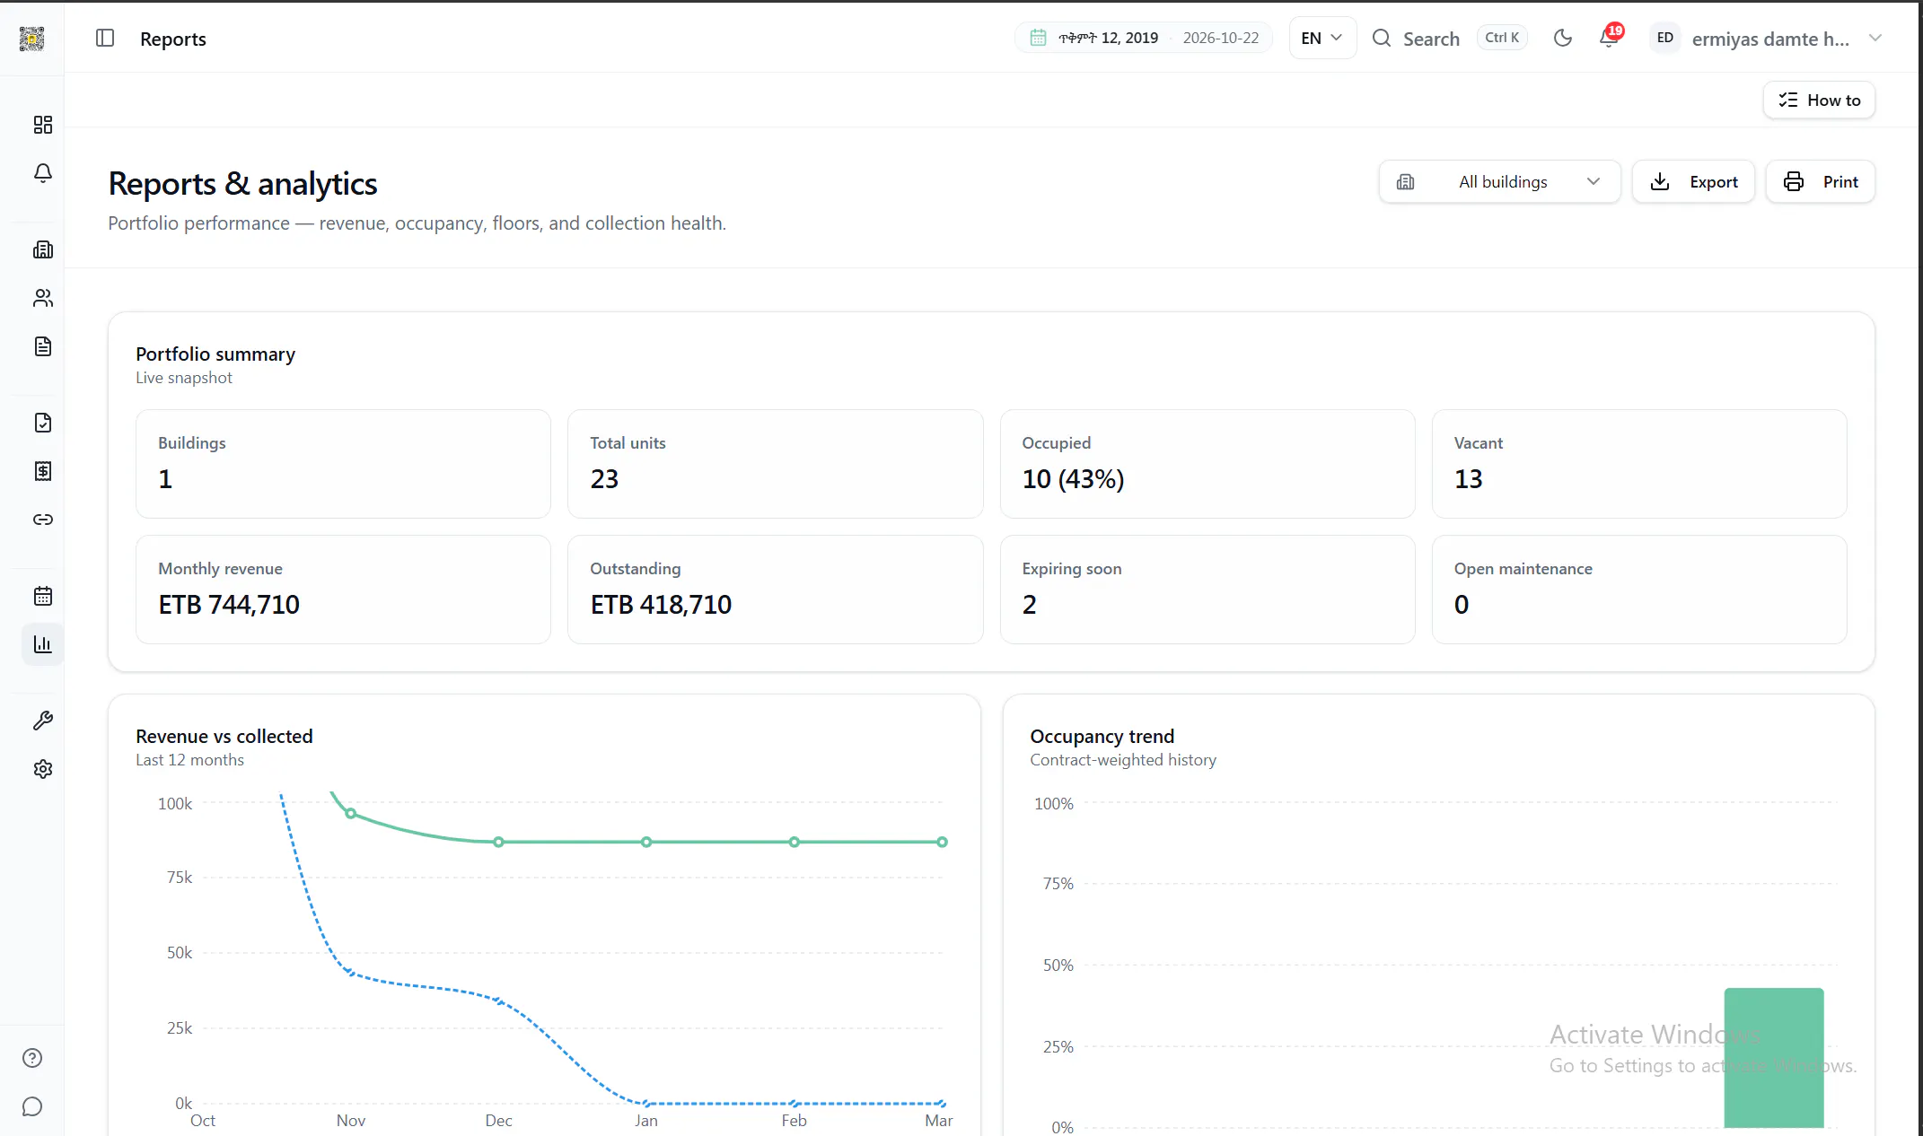Click the app logo in sidebar
1923x1136 pixels.
32,39
